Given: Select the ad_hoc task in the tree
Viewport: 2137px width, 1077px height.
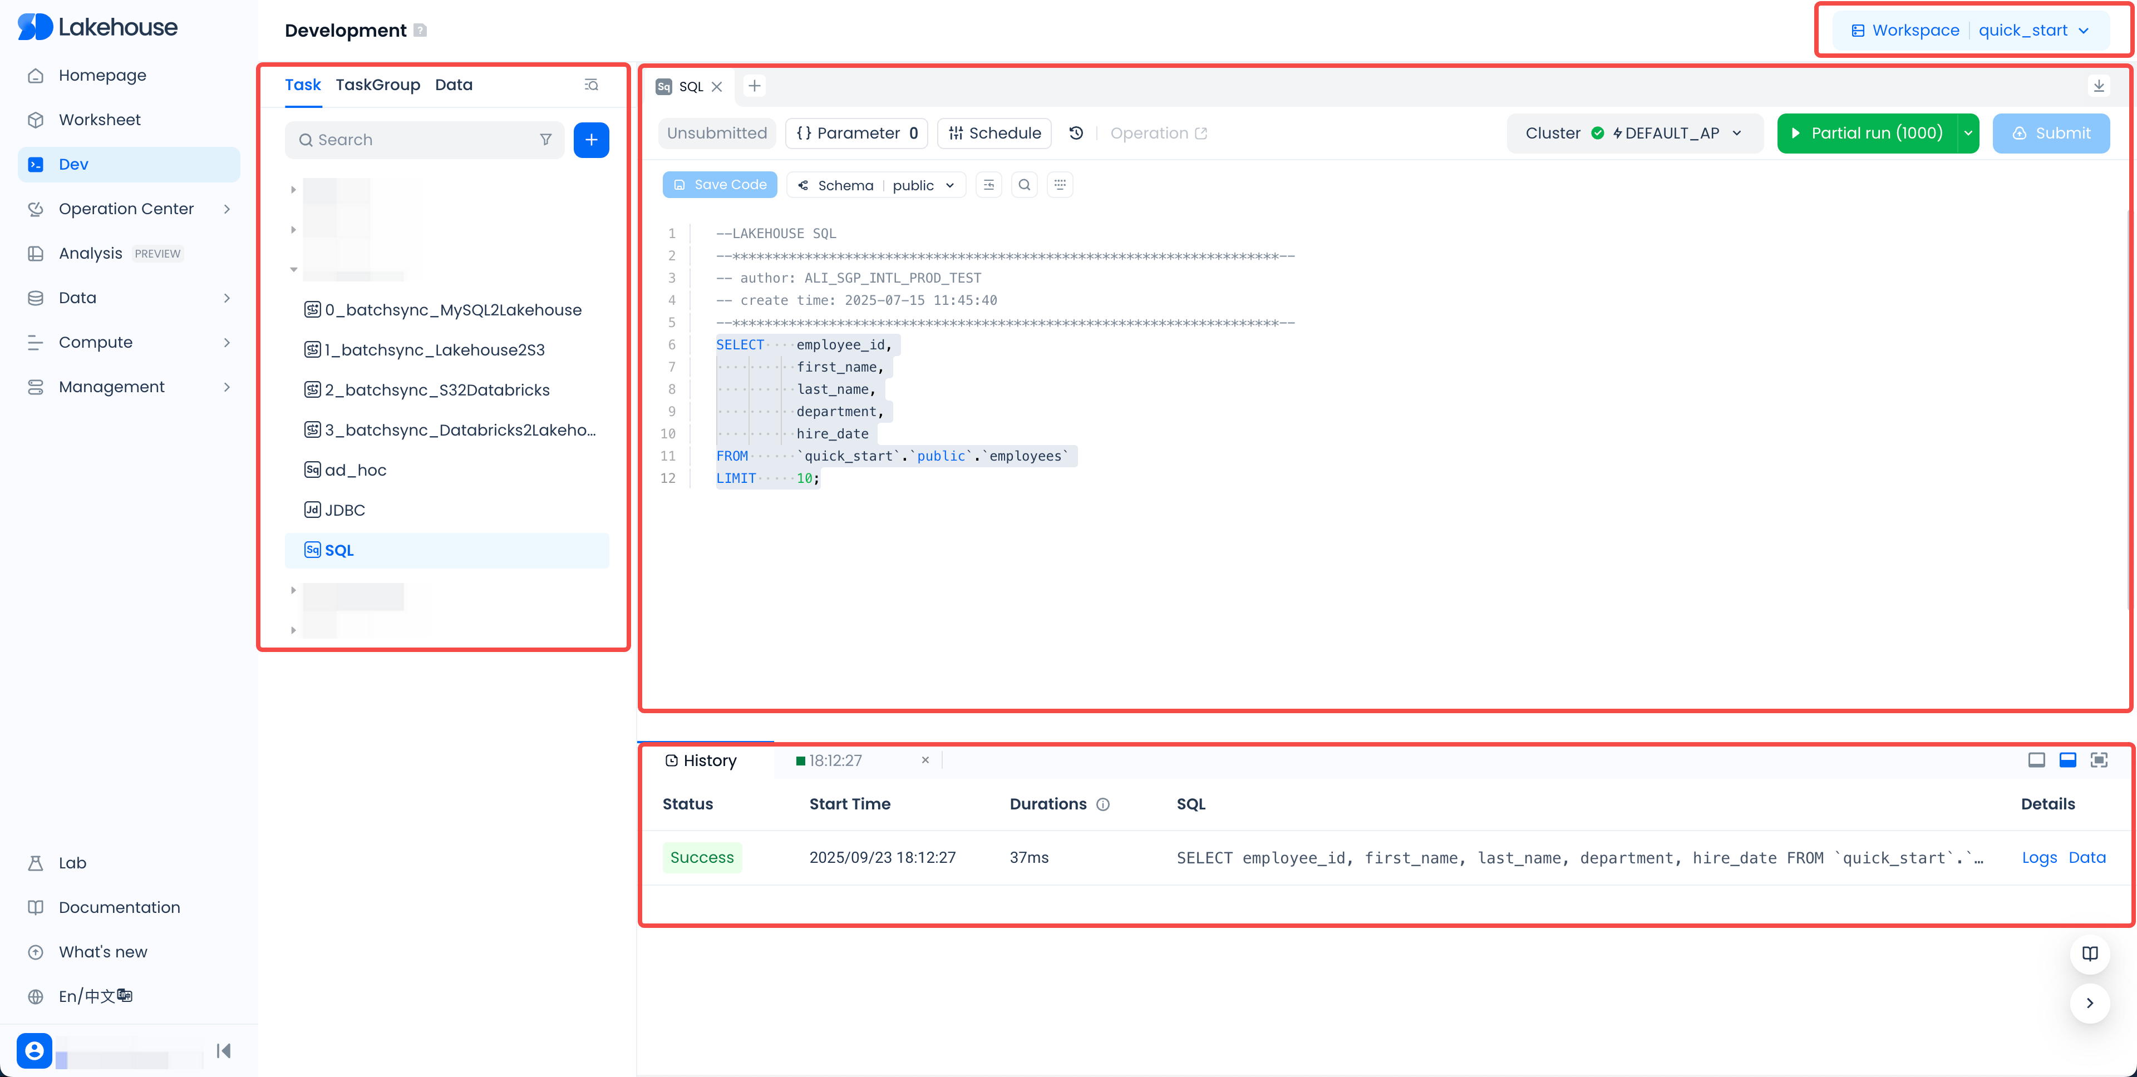Looking at the screenshot, I should coord(355,470).
